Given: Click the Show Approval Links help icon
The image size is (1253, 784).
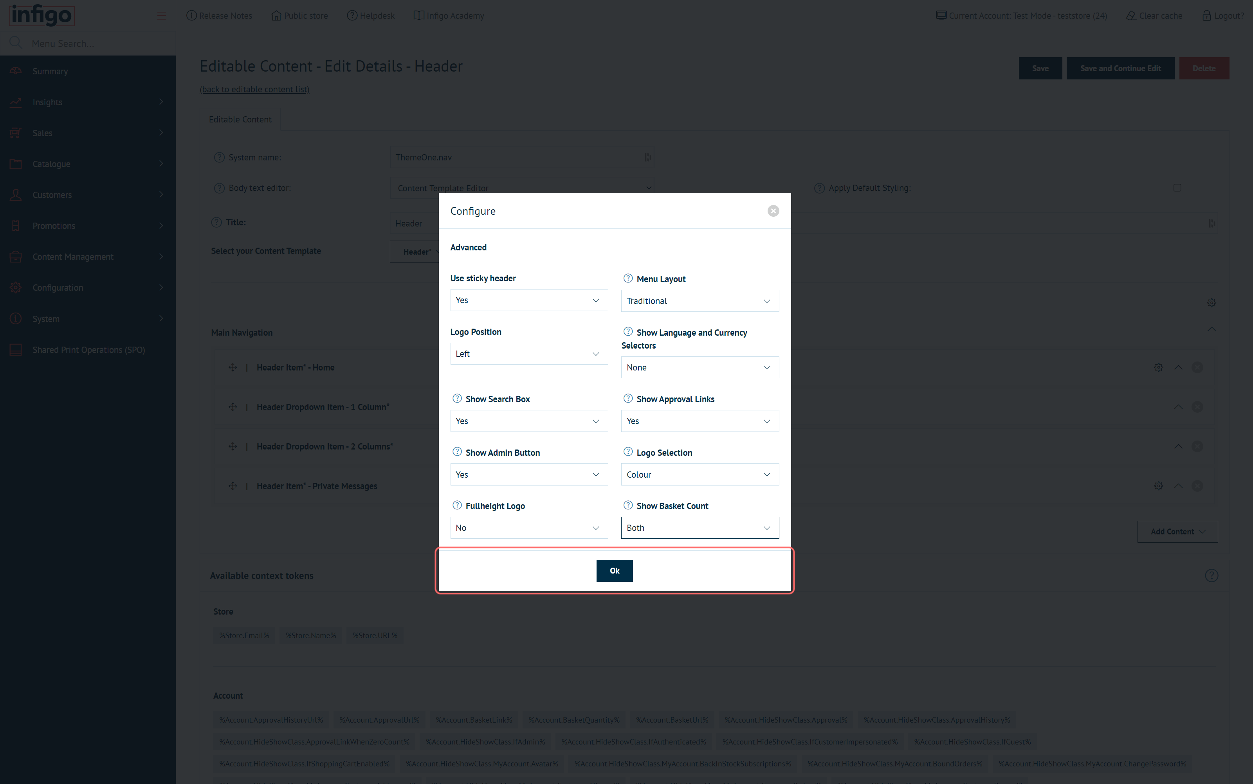Looking at the screenshot, I should [x=628, y=398].
